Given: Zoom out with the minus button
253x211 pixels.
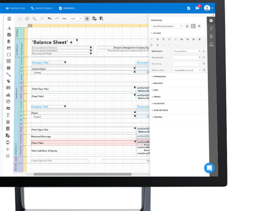Looking at the screenshot, I should tap(64, 19).
